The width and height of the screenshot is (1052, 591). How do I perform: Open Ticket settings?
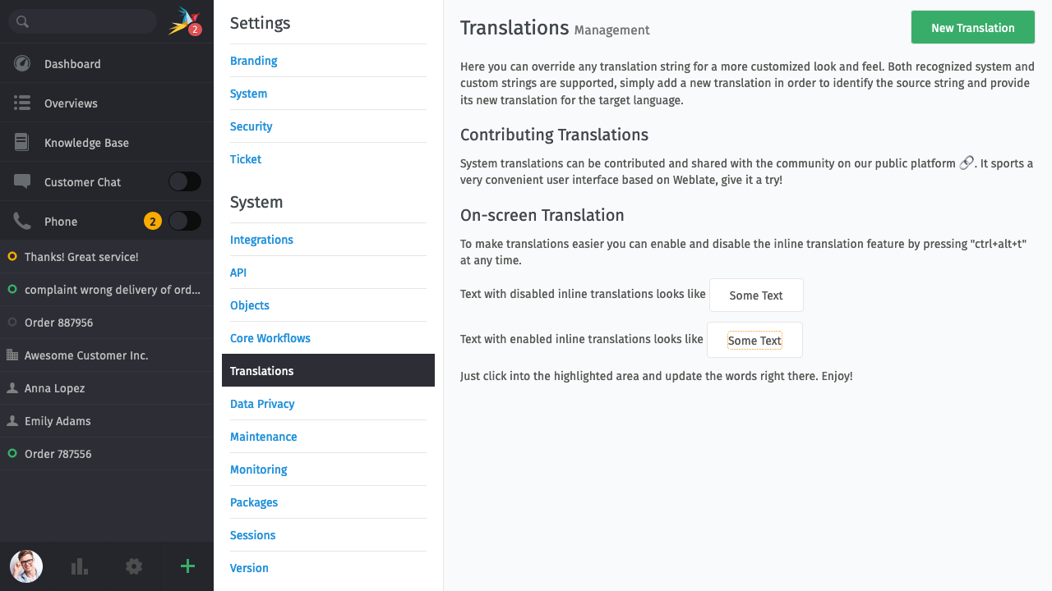pos(246,159)
